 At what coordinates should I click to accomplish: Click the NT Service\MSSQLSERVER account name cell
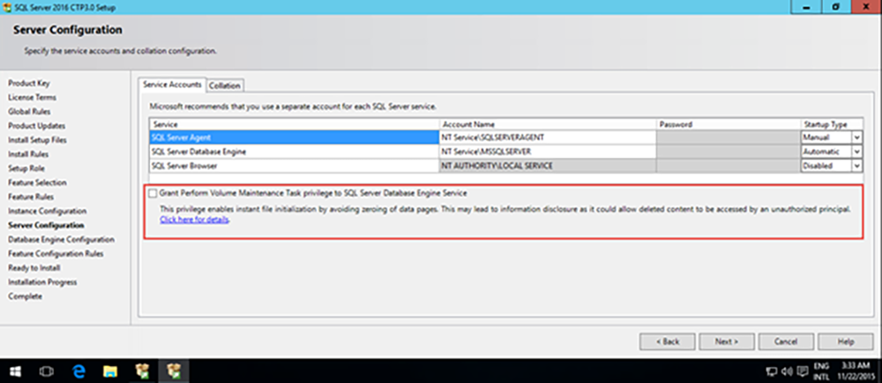548,152
